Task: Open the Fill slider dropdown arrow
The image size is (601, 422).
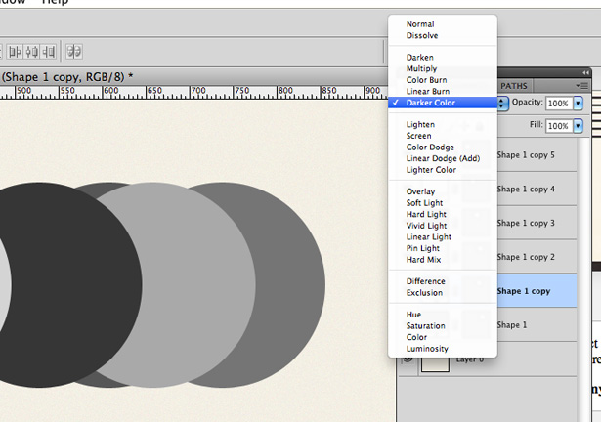Action: click(x=578, y=126)
